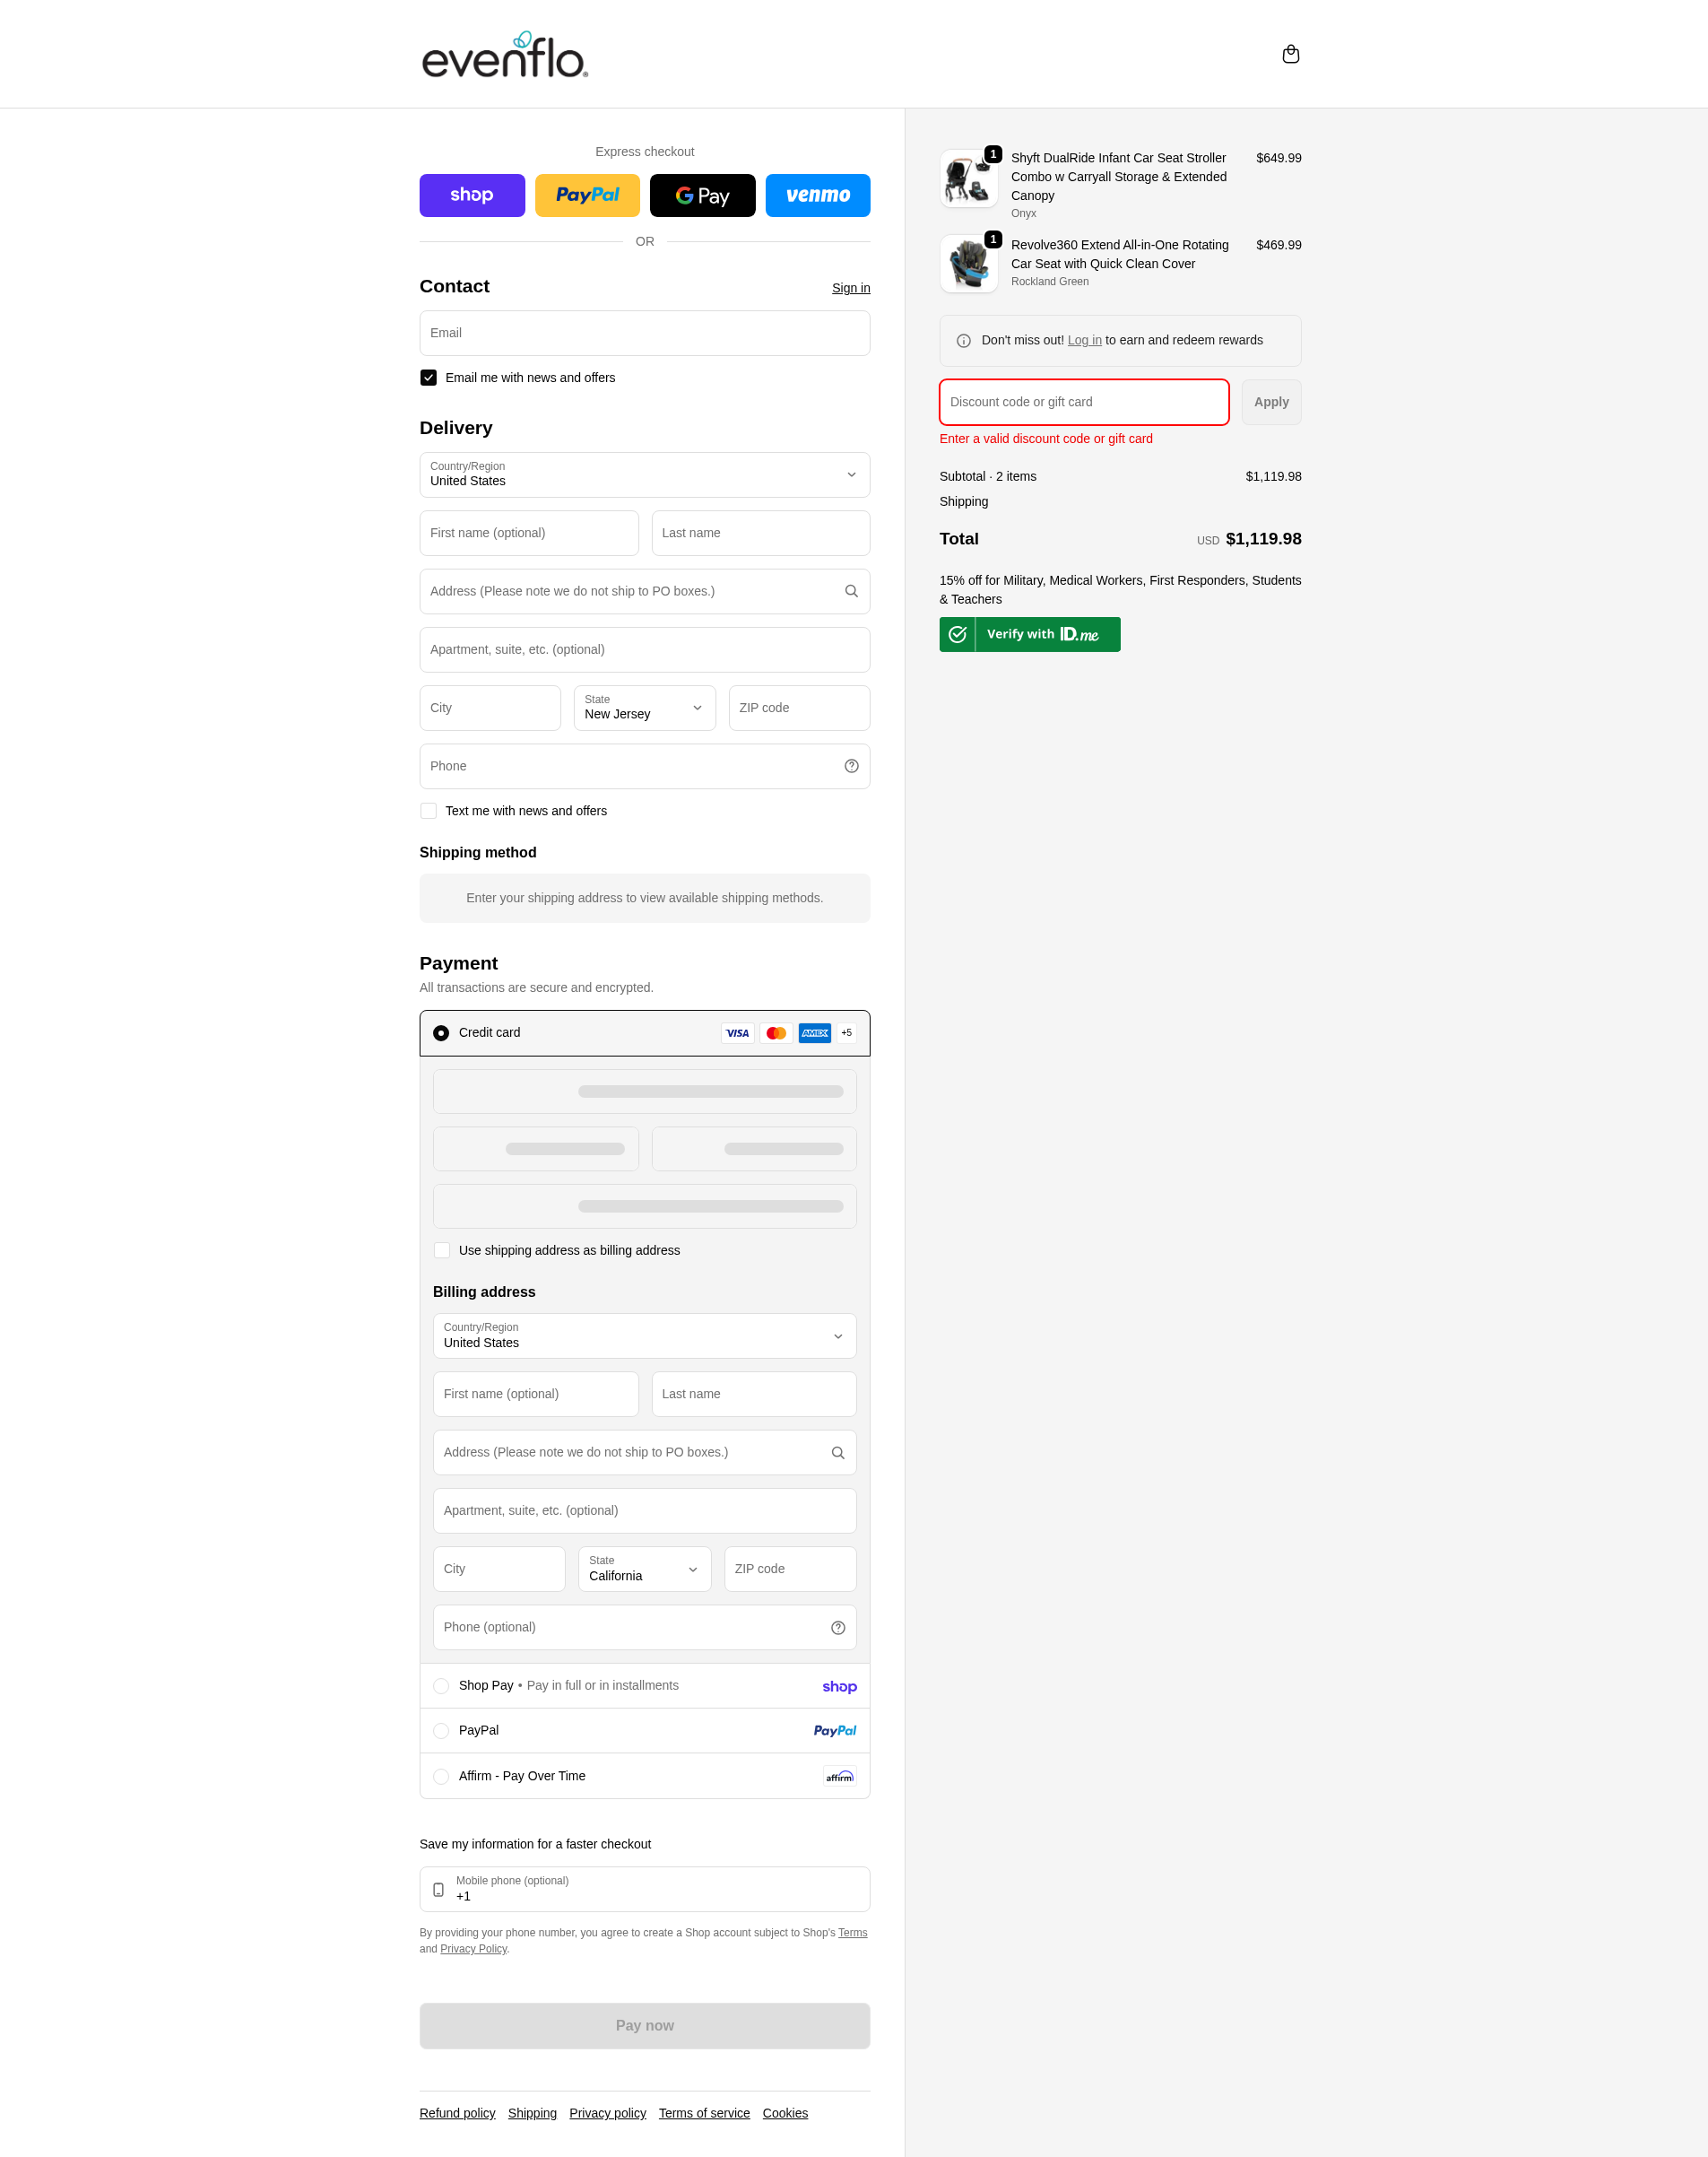Viewport: 1708px width, 2157px height.
Task: Check Use shipping address as billing address
Action: (x=442, y=1250)
